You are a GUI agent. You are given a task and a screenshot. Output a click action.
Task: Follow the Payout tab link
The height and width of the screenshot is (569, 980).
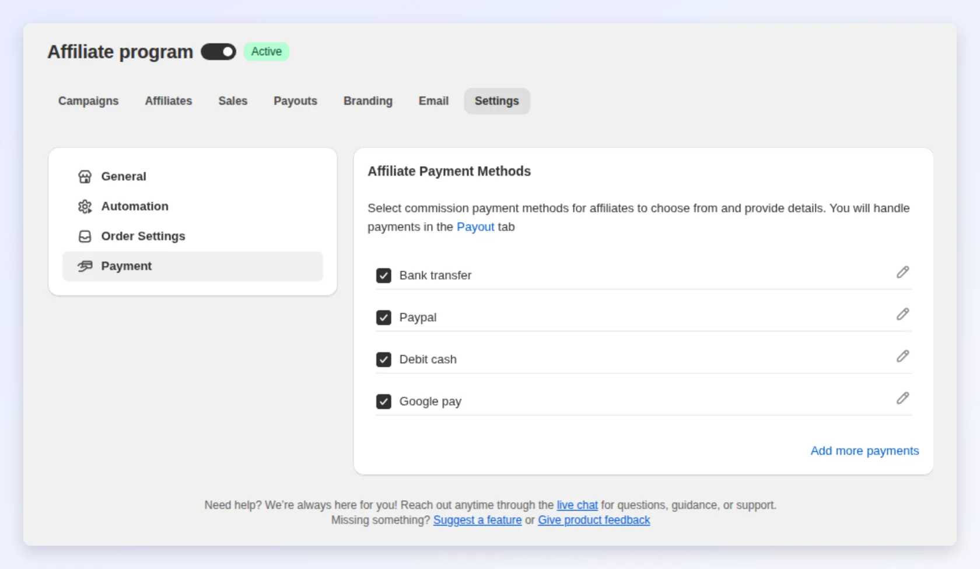coord(475,227)
